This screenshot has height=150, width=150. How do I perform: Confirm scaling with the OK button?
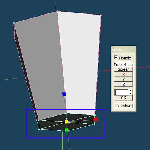(x=123, y=98)
